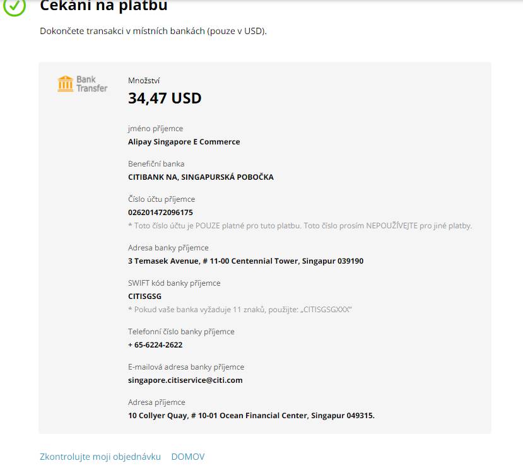523x468 pixels.
Task: Click the green checkmark status icon
Action: pos(15,7)
